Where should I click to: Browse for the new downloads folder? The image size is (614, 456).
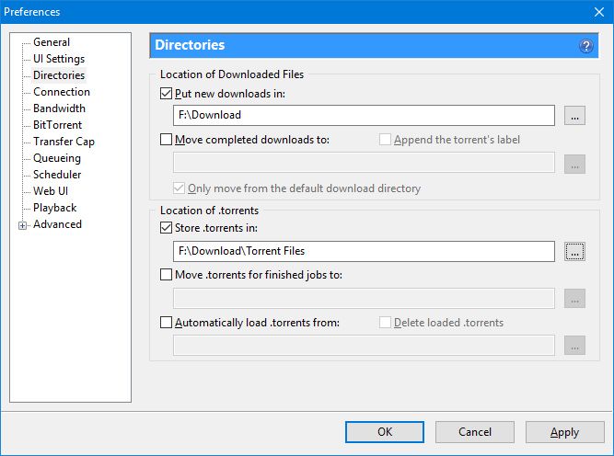pos(574,116)
